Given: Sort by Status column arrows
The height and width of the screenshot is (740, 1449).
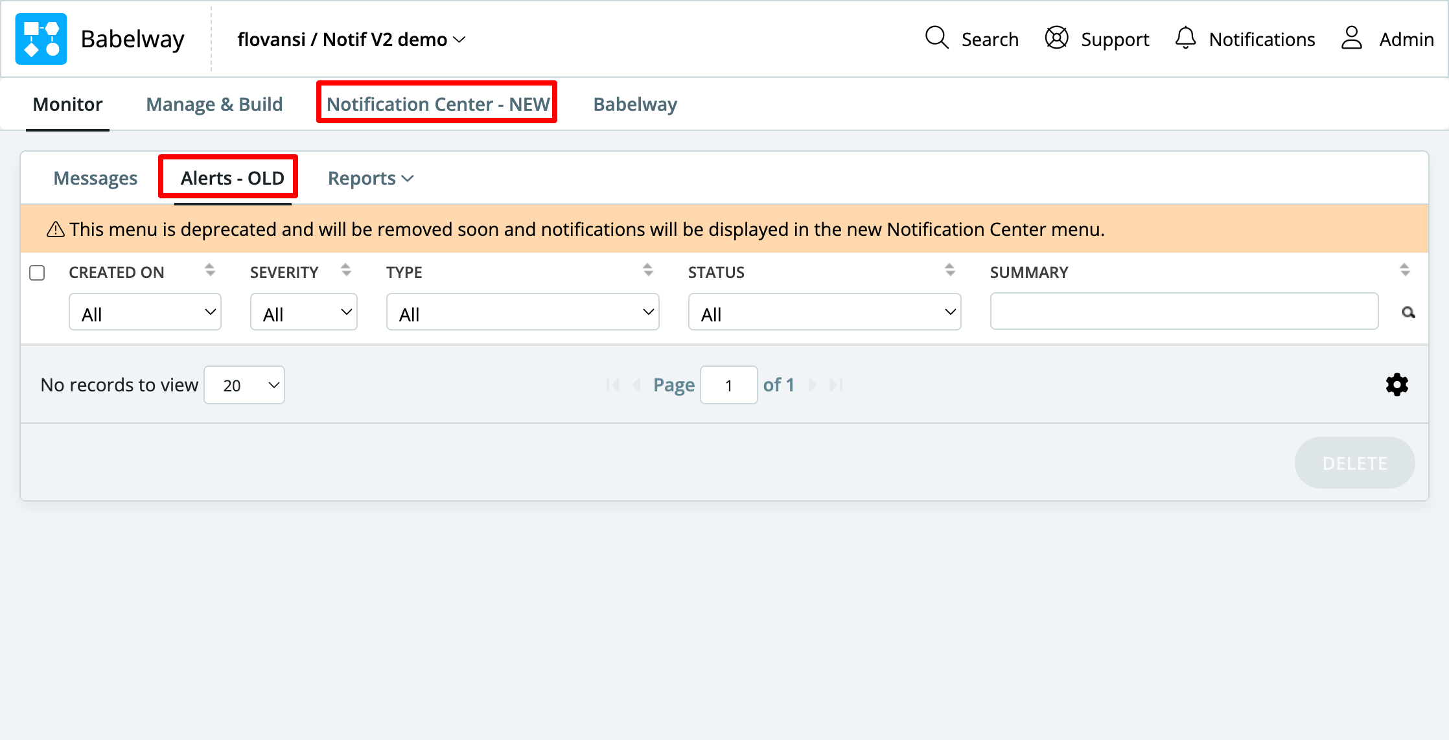Looking at the screenshot, I should pos(950,270).
